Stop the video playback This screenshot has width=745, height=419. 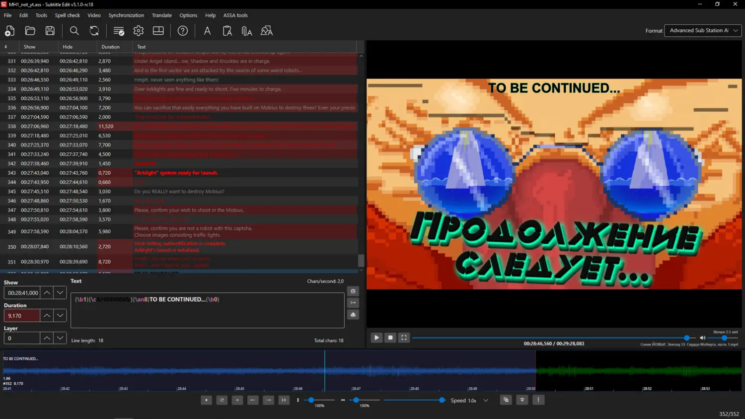tap(390, 338)
